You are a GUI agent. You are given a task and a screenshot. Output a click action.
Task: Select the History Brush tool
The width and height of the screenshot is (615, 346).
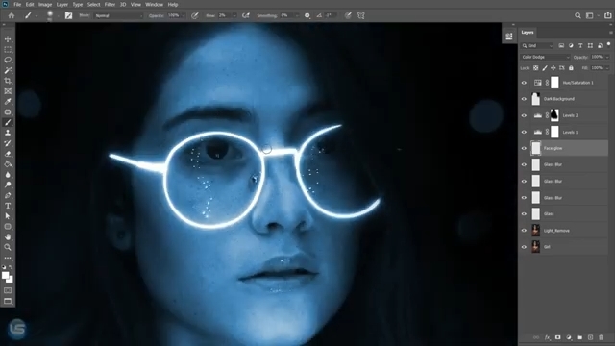point(8,143)
